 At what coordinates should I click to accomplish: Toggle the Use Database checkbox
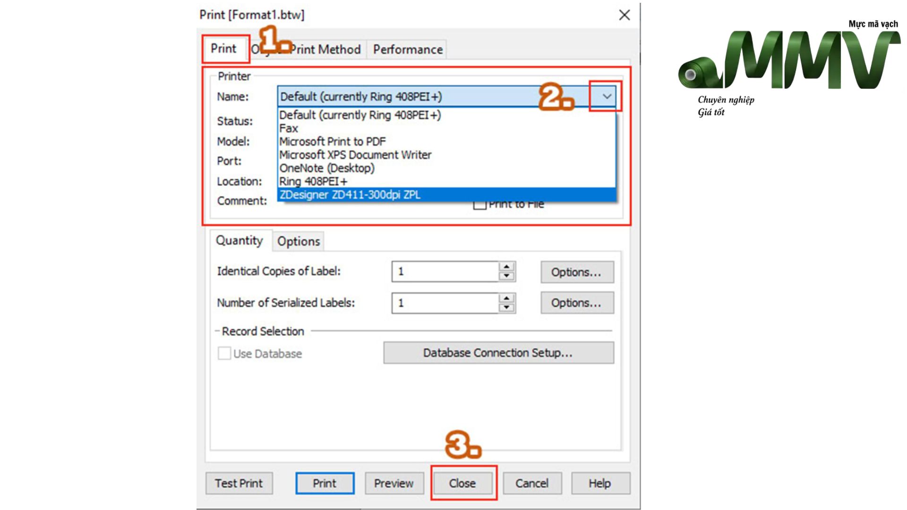click(224, 353)
